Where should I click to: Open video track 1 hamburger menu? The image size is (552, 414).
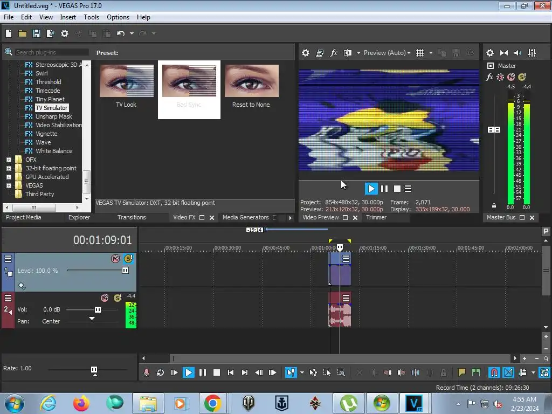pyautogui.click(x=8, y=259)
